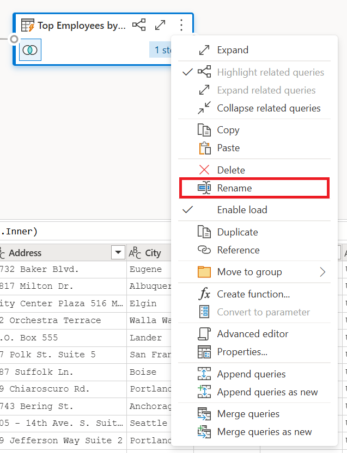Select cell Polk St. Suite 5
347x453 pixels.
(63, 355)
